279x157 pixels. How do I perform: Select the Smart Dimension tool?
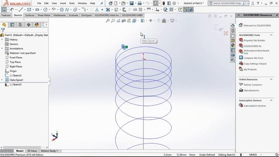point(12,10)
